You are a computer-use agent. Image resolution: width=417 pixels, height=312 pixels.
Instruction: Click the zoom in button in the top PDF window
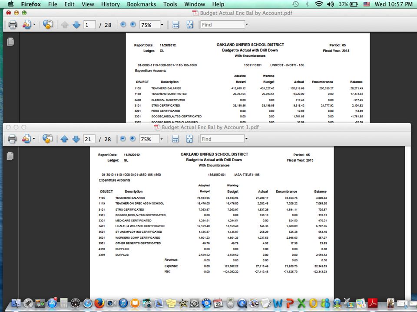(133, 24)
